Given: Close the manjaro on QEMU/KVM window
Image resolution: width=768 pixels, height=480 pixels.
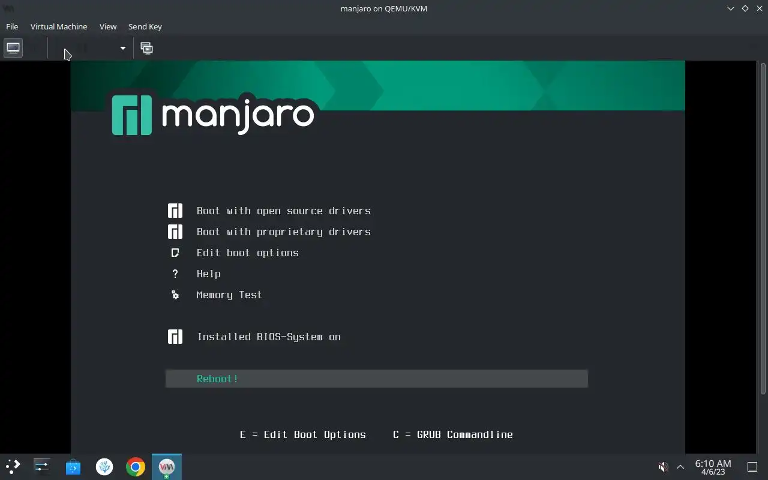Looking at the screenshot, I should 759,8.
